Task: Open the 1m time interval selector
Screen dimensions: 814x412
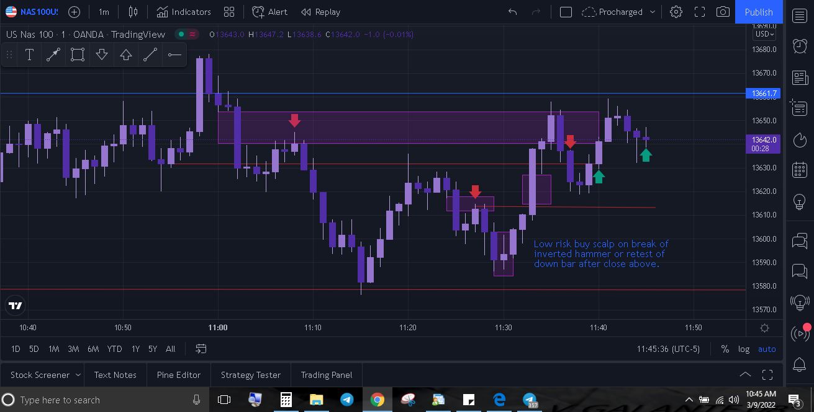Action: click(x=104, y=12)
